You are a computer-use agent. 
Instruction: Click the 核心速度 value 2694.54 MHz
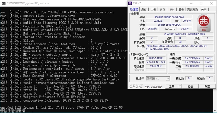point(156,58)
